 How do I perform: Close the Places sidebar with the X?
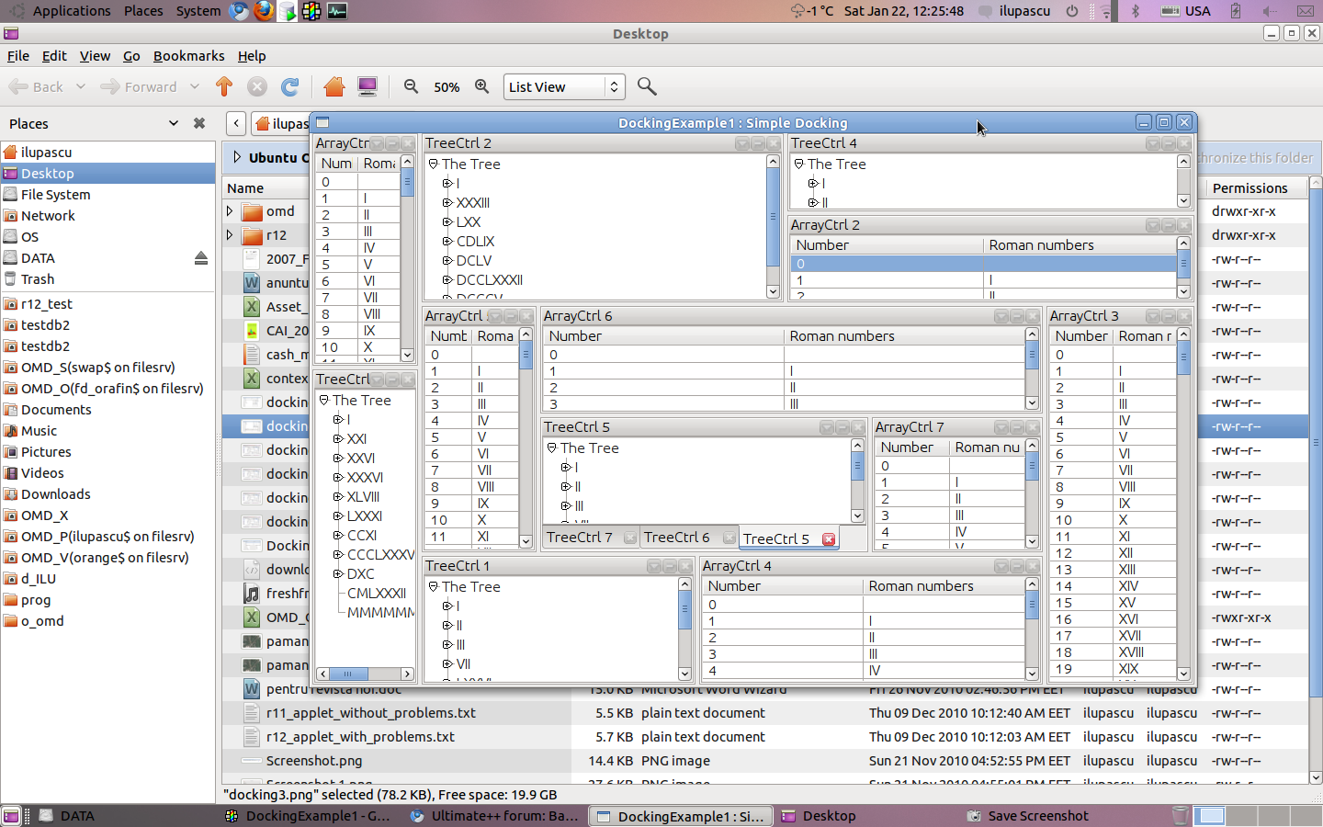coord(199,123)
